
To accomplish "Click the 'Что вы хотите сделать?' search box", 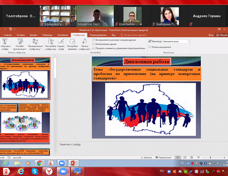I will (x=134, y=35).
